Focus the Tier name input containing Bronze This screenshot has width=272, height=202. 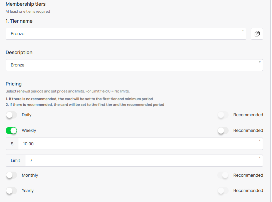(126, 34)
